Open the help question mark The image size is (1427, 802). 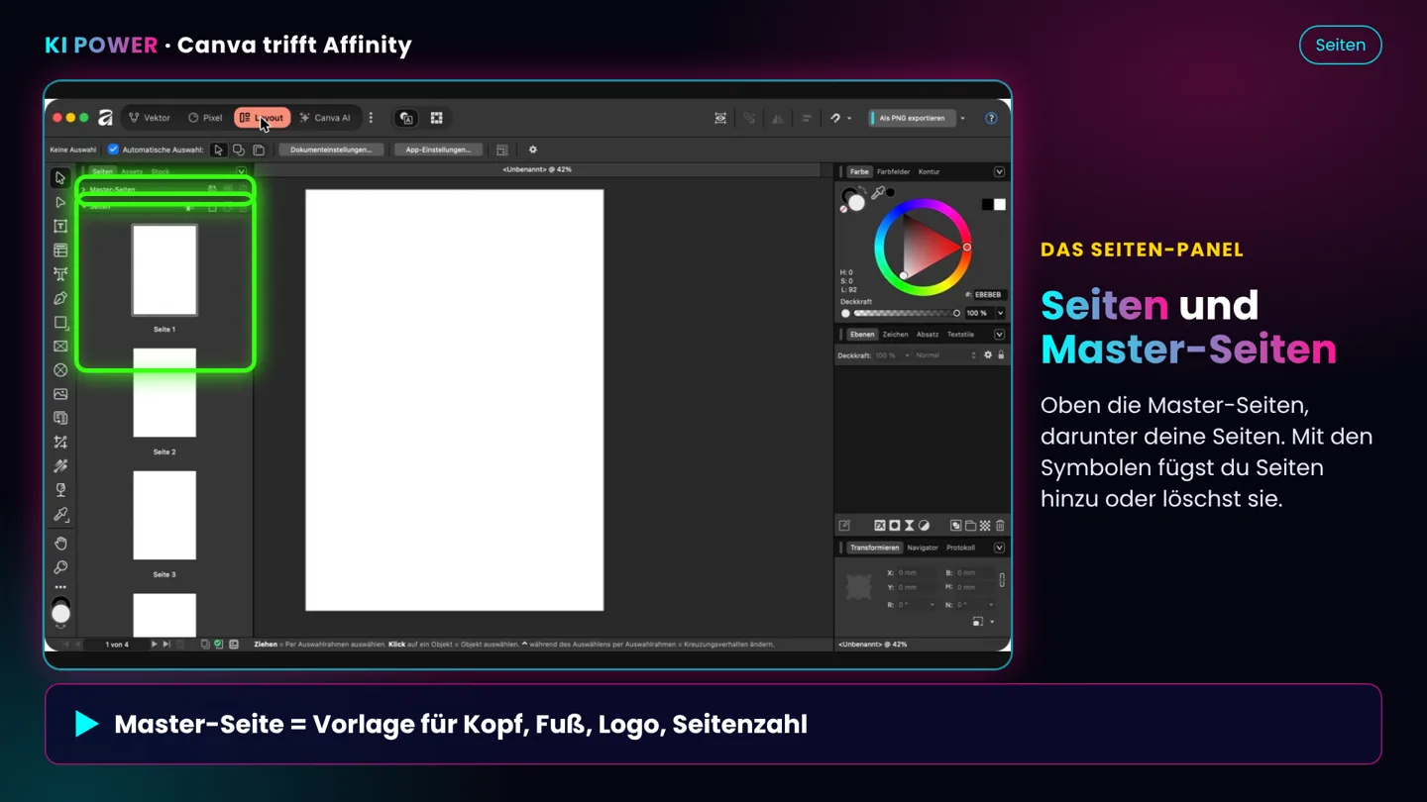pos(991,118)
